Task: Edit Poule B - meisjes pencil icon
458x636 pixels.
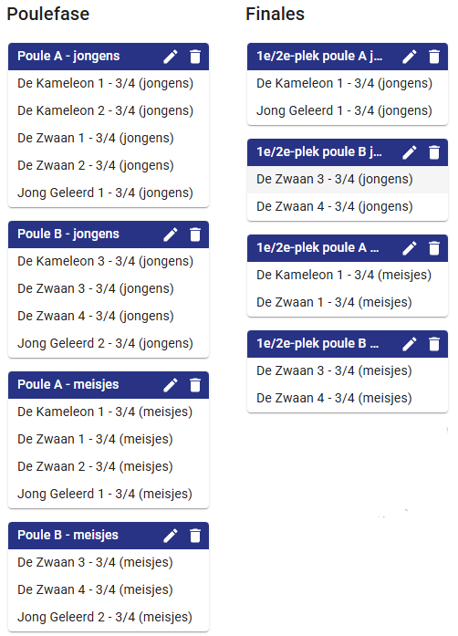Action: [x=171, y=536]
